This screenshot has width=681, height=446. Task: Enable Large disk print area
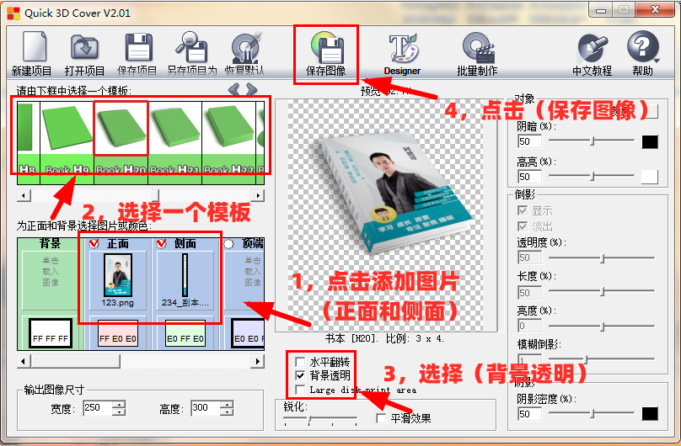point(300,390)
